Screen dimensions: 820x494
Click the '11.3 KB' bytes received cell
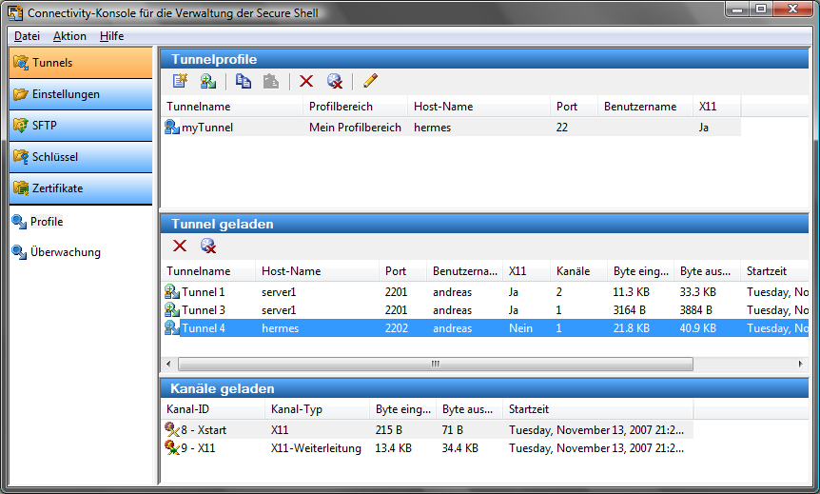632,292
